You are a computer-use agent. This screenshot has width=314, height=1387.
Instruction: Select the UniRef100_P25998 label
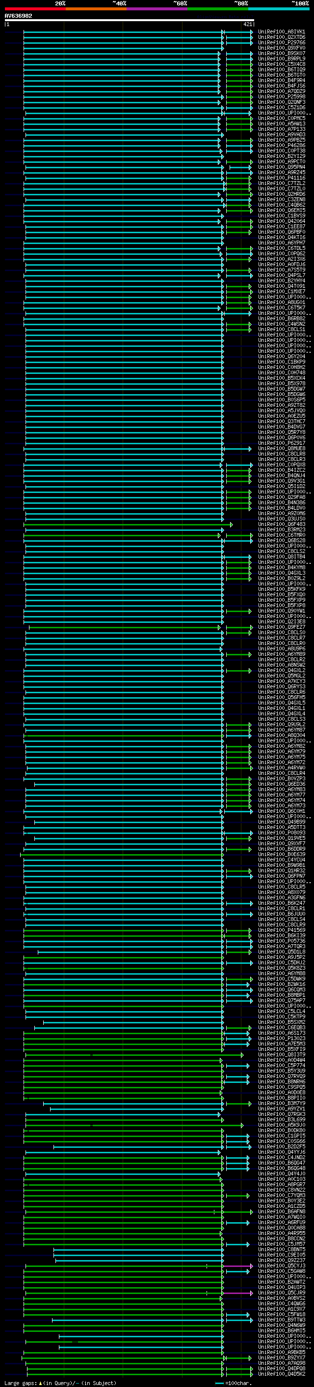[281, 96]
